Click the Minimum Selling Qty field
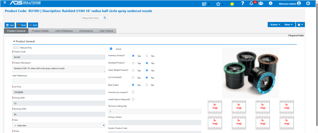 point(155,112)
